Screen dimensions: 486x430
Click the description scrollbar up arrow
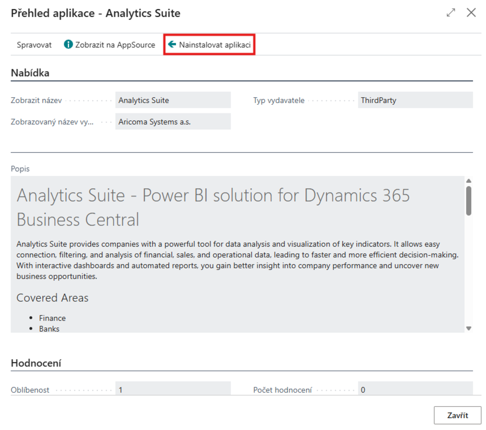tap(469, 181)
